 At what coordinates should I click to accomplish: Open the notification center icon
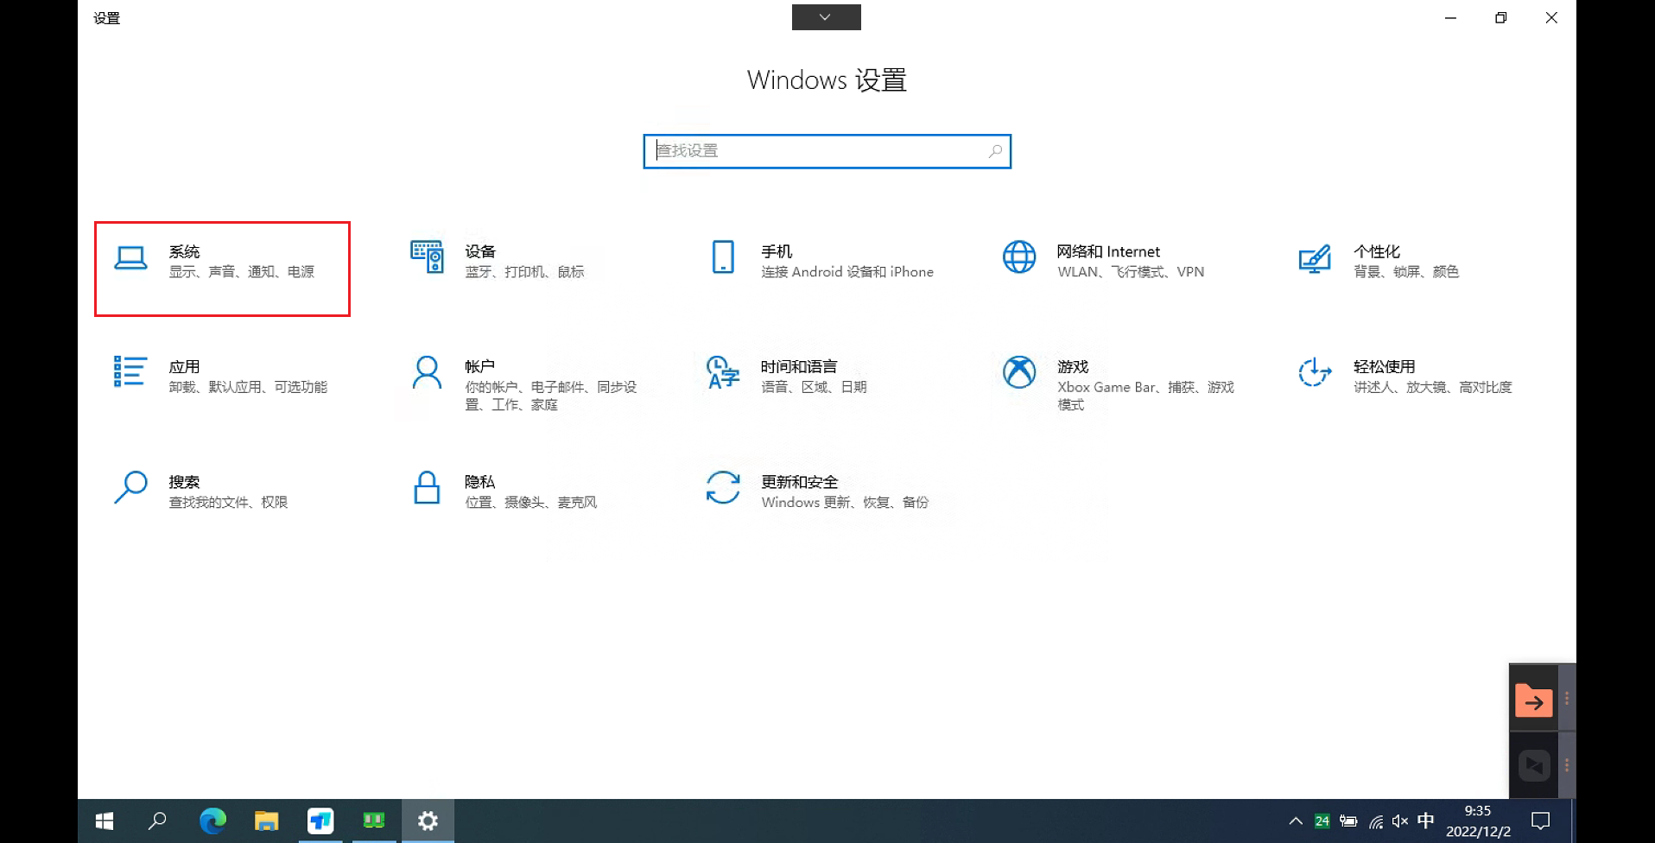click(x=1540, y=821)
